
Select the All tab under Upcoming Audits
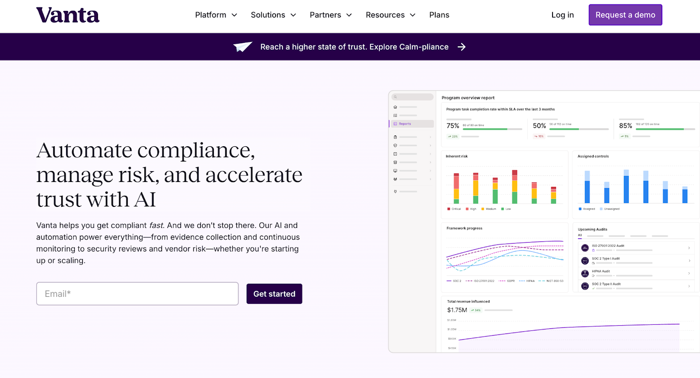580,235
